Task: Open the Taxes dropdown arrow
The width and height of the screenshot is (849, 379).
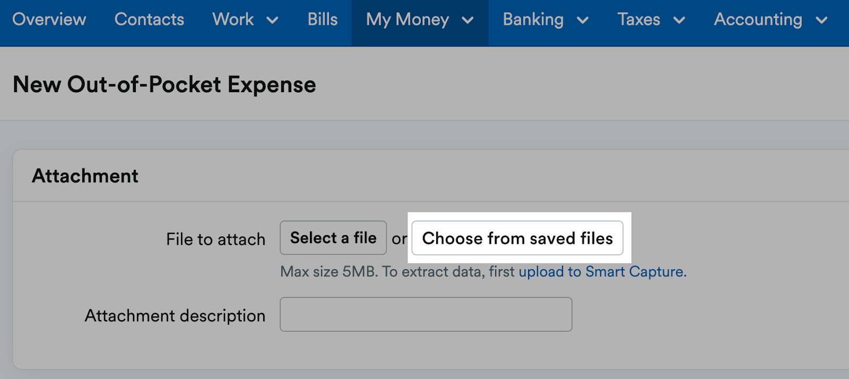Action: 680,21
